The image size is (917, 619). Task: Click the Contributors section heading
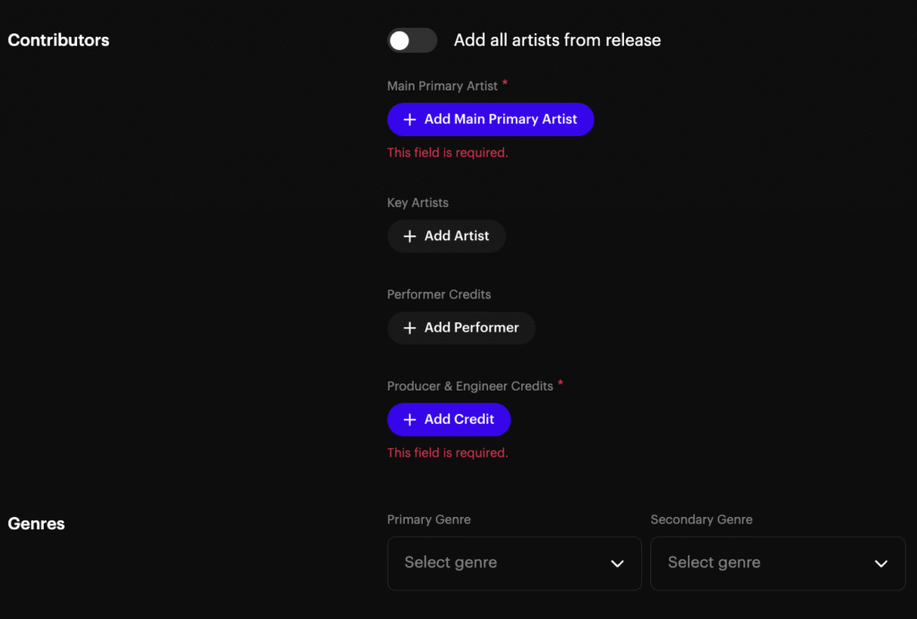coord(58,40)
